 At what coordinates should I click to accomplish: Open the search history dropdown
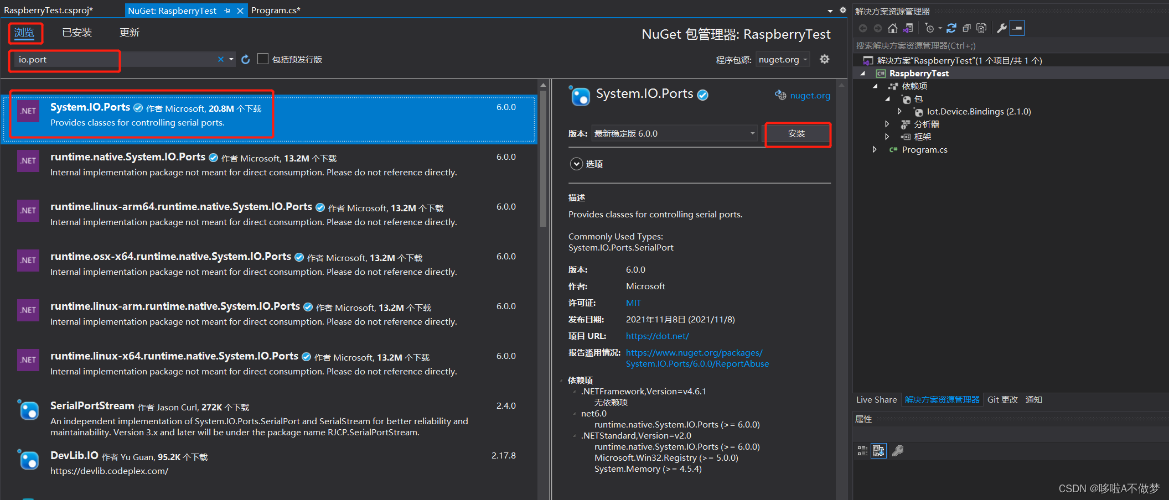[x=231, y=59]
